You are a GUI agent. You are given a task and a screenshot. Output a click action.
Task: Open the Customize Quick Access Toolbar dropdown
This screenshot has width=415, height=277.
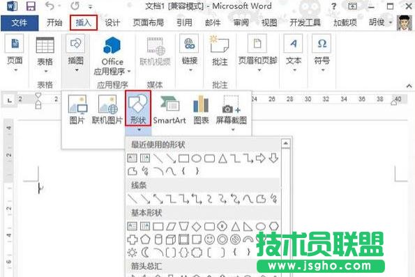click(x=90, y=6)
